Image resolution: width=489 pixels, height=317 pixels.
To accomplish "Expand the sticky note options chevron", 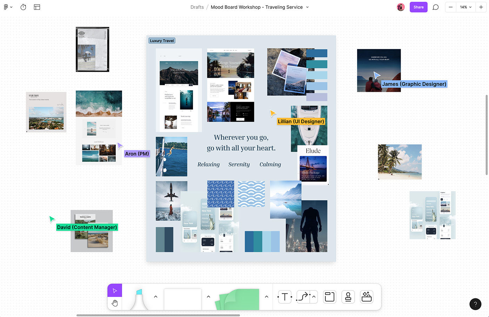I will pos(267,297).
